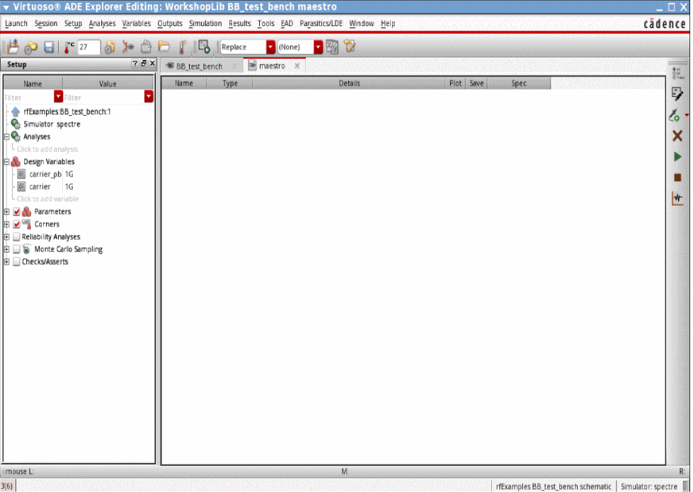Click the document with gear icon after temperature field

pyautogui.click(x=110, y=47)
